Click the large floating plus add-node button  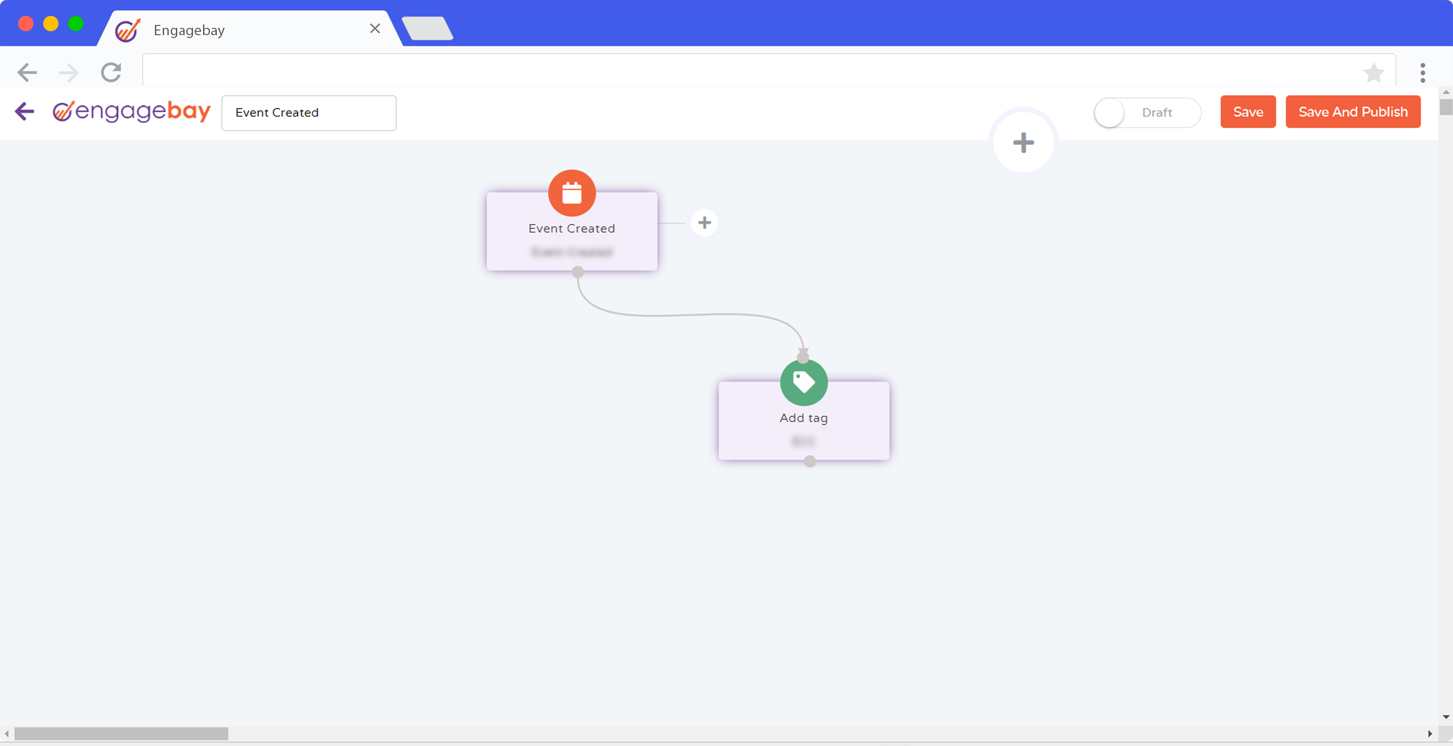pos(1023,142)
